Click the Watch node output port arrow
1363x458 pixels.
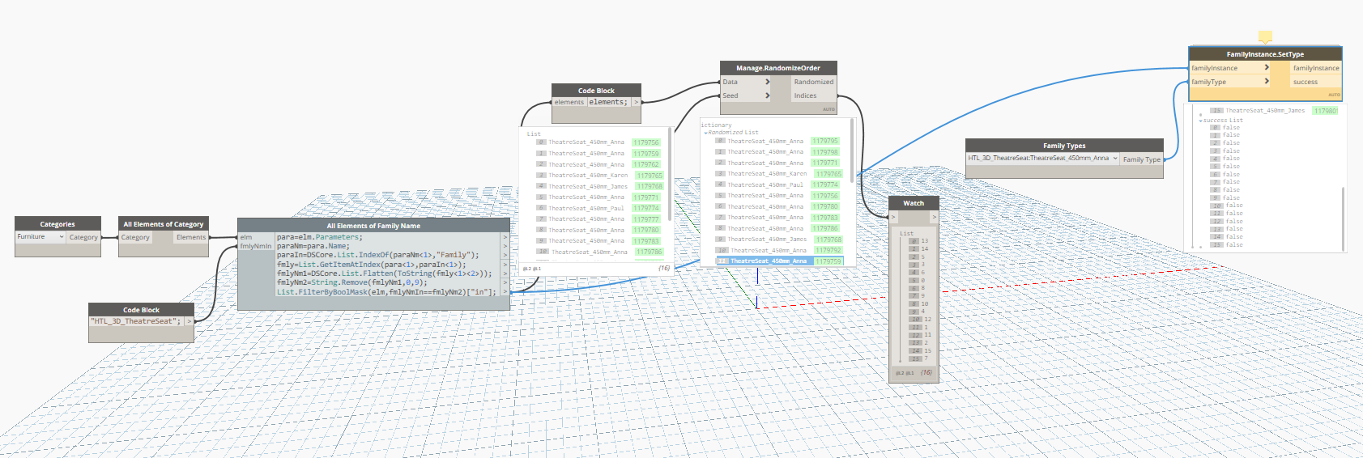(934, 217)
